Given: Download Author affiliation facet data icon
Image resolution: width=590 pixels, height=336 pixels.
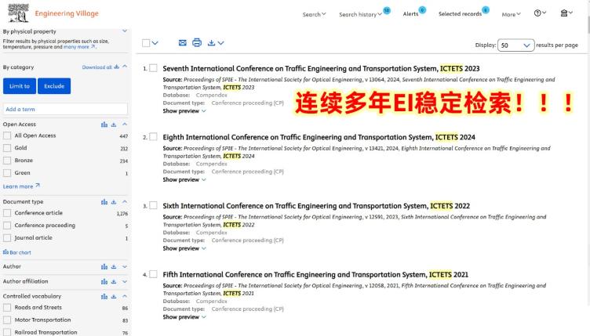Looking at the screenshot, I should pos(114,281).
